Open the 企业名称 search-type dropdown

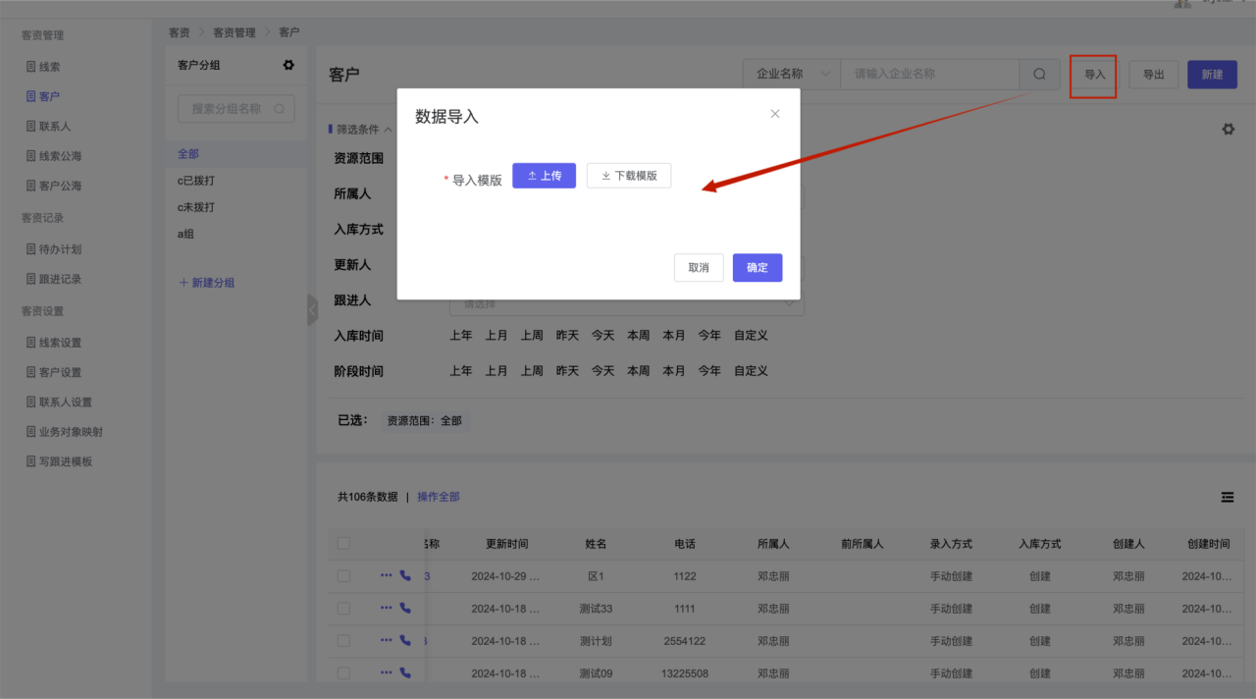point(792,74)
